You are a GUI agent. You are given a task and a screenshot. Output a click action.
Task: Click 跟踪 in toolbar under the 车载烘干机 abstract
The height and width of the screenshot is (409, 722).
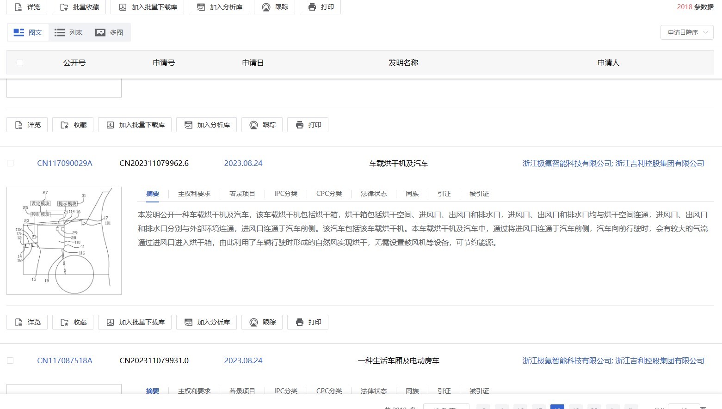(262, 322)
